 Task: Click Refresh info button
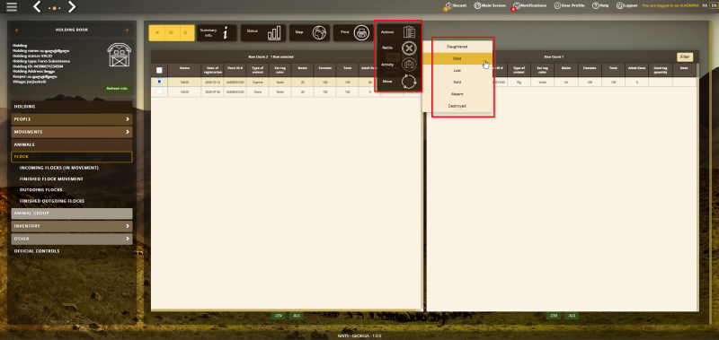(117, 88)
